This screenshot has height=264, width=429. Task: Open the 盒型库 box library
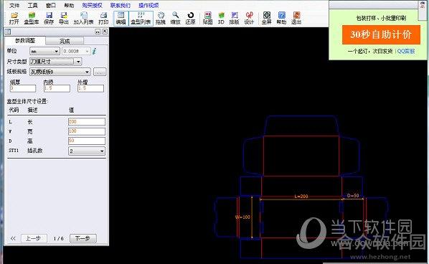coord(32,18)
